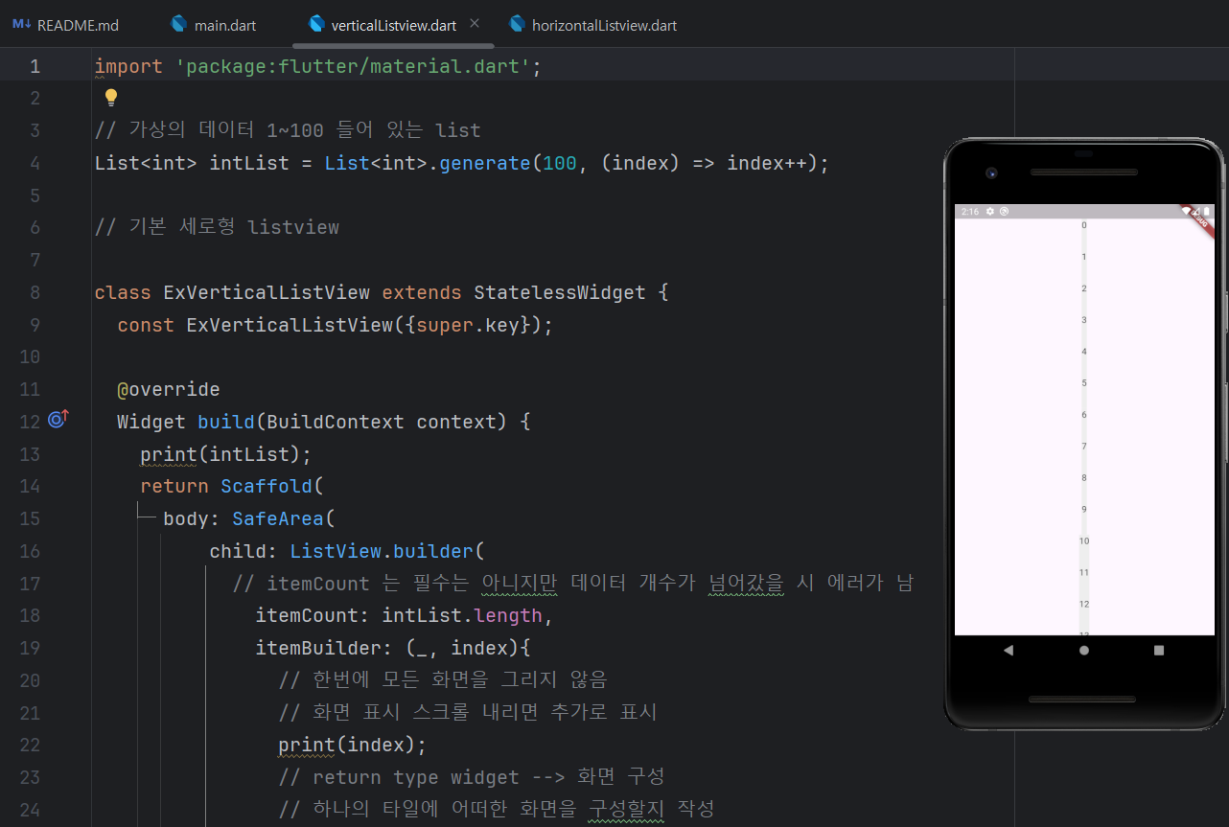The height and width of the screenshot is (827, 1229).
Task: Click print(index) on line 22
Action: [353, 745]
